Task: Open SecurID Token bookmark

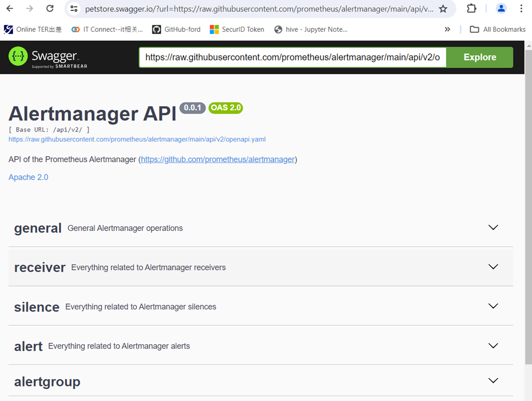Action: (237, 29)
